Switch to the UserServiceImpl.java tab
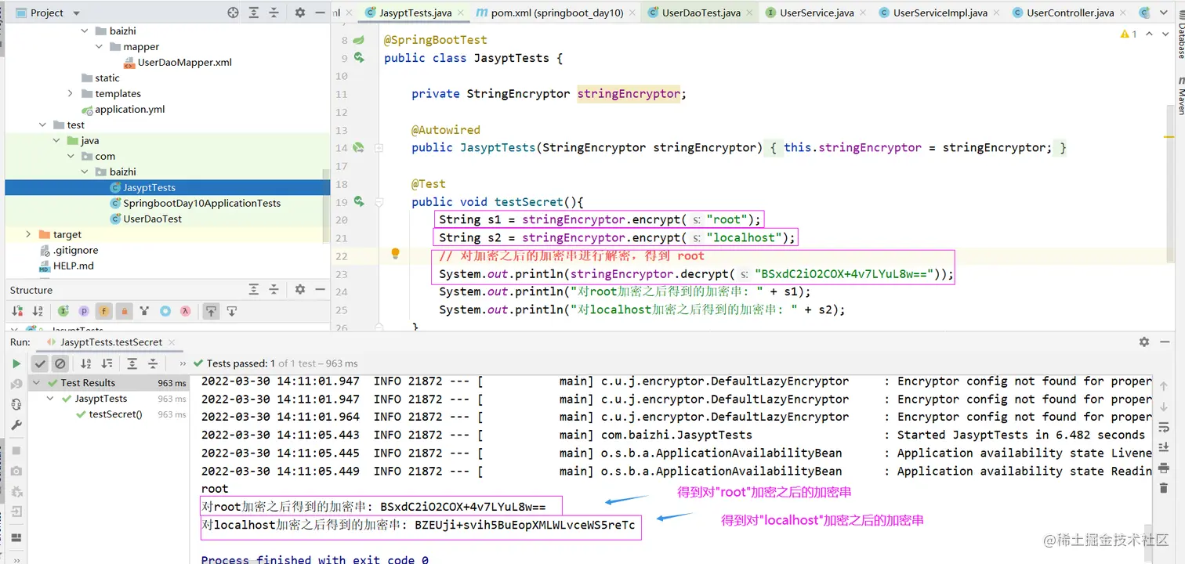 [940, 13]
